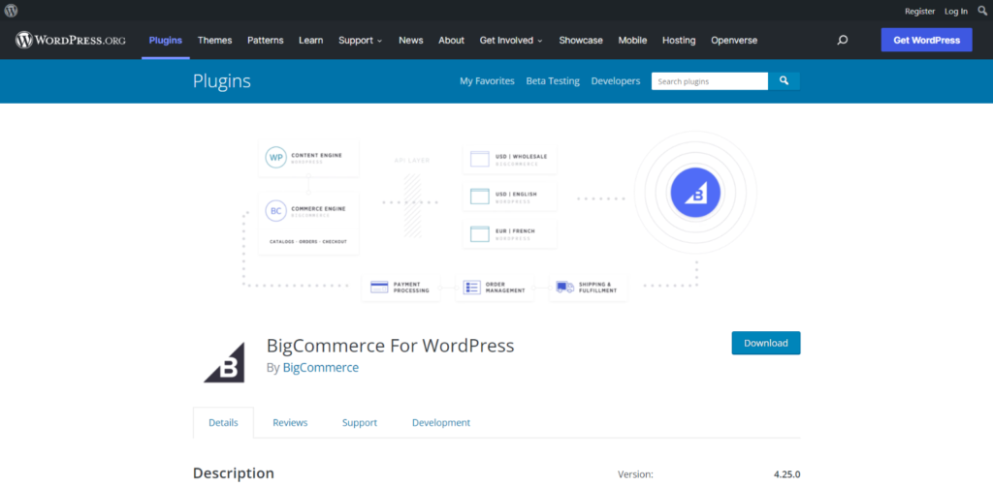Open the Themes nav item

click(x=214, y=40)
